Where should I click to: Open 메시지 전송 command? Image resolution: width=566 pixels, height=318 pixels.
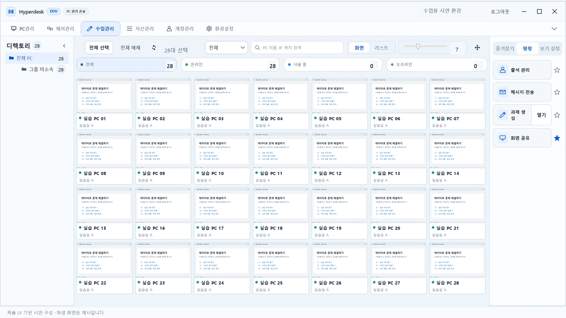[522, 92]
